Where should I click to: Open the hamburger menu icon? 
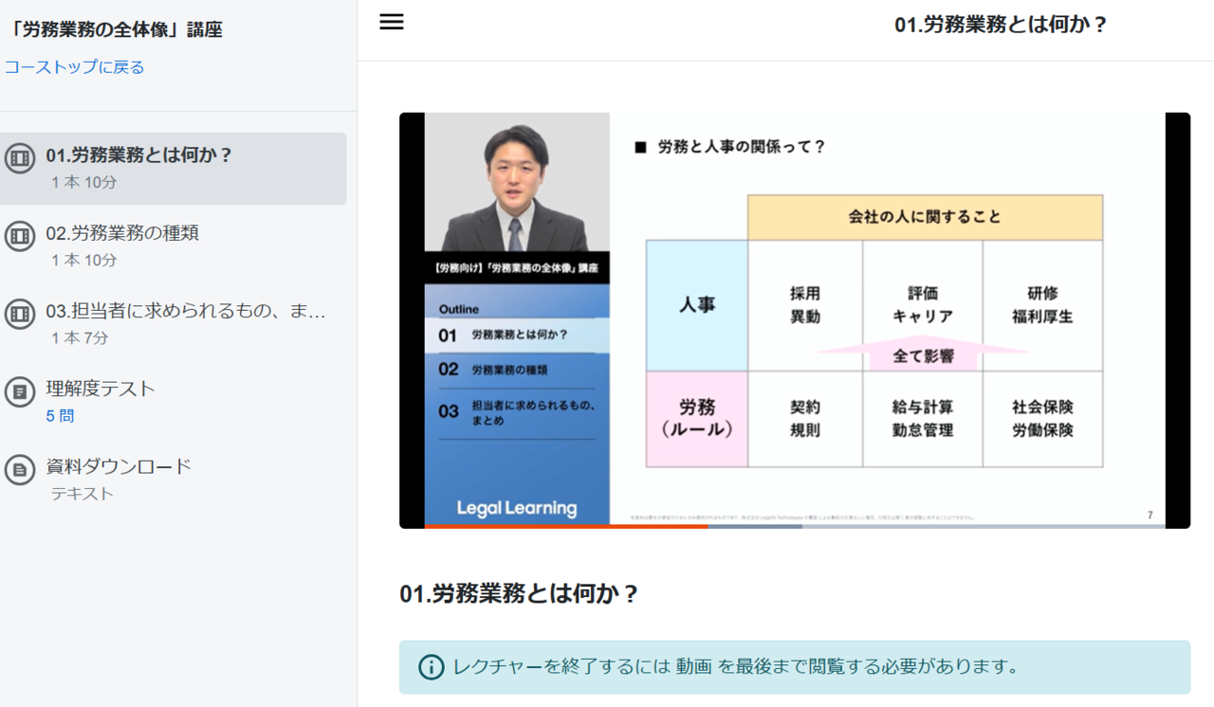coord(391,23)
